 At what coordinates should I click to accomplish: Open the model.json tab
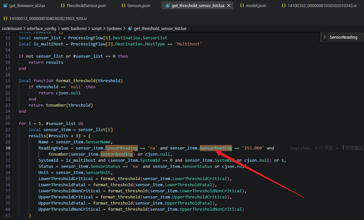pos(253,5)
